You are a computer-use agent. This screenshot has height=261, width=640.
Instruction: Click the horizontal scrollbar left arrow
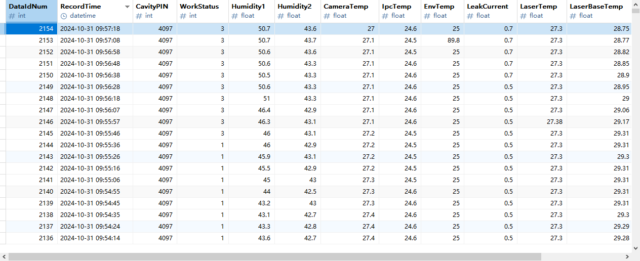point(4,257)
